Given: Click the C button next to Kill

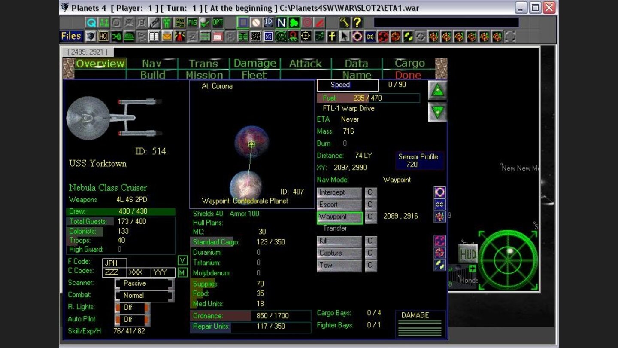Looking at the screenshot, I should (371, 241).
